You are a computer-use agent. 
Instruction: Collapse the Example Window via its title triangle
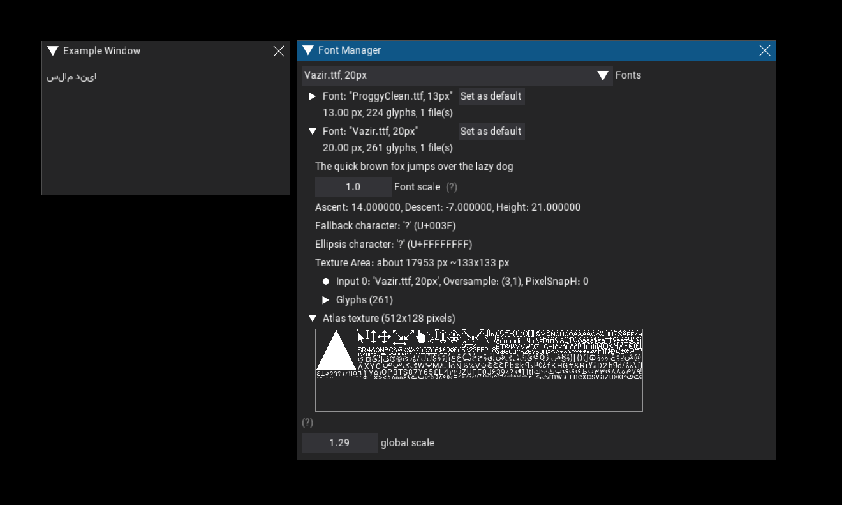[53, 51]
